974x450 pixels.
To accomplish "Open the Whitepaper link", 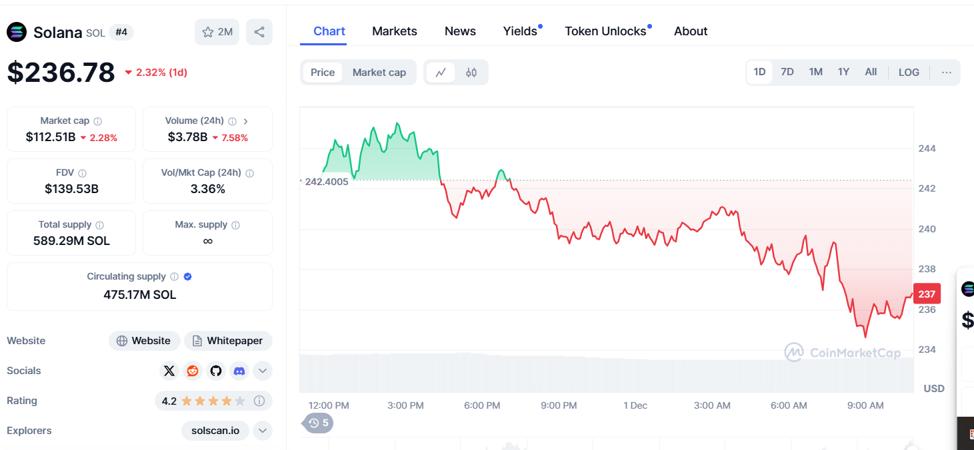I will click(x=228, y=341).
